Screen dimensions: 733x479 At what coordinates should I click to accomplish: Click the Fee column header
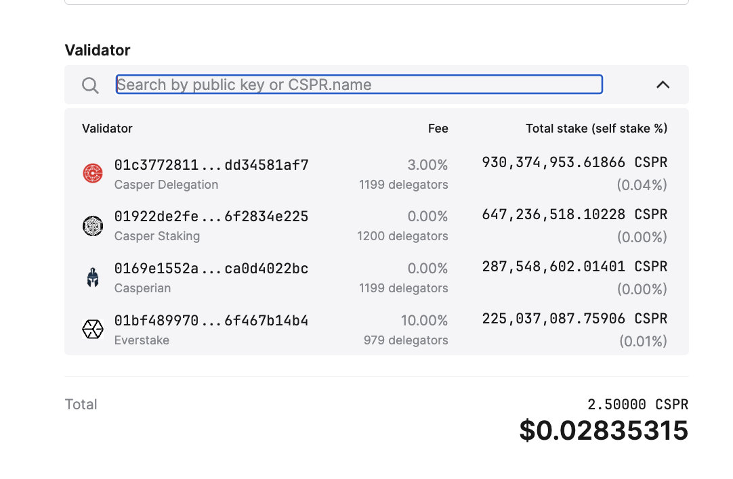coord(438,129)
